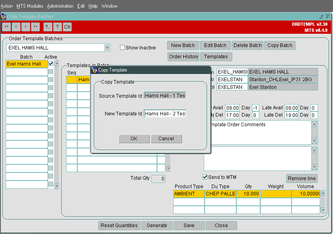The image size is (333, 234).
Task: Click the Qty cell showing 10.000
Action: [x=248, y=194]
